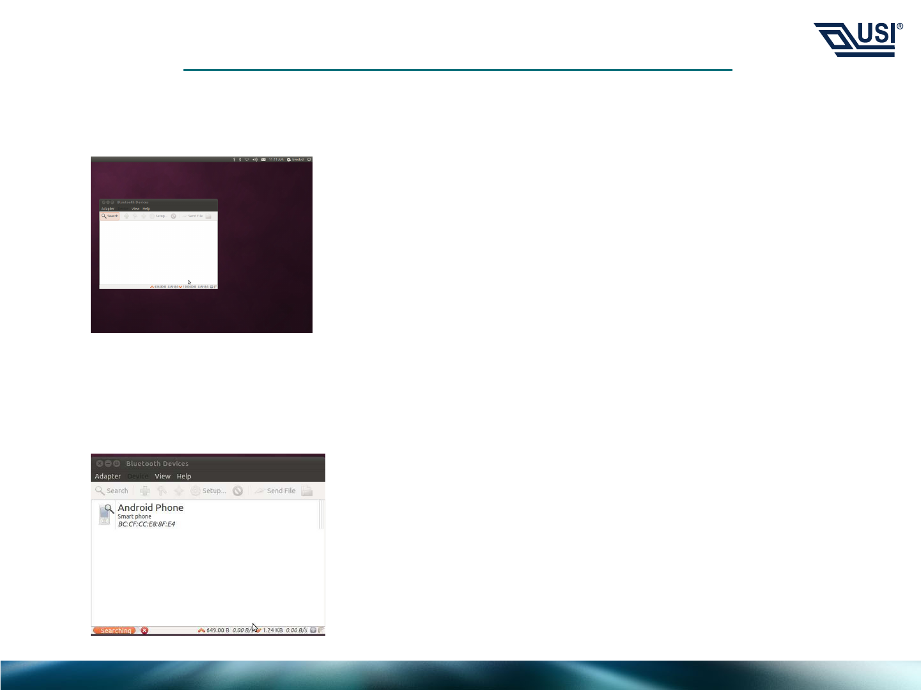Click the device list scrollbar beside Android Phone

click(x=321, y=515)
